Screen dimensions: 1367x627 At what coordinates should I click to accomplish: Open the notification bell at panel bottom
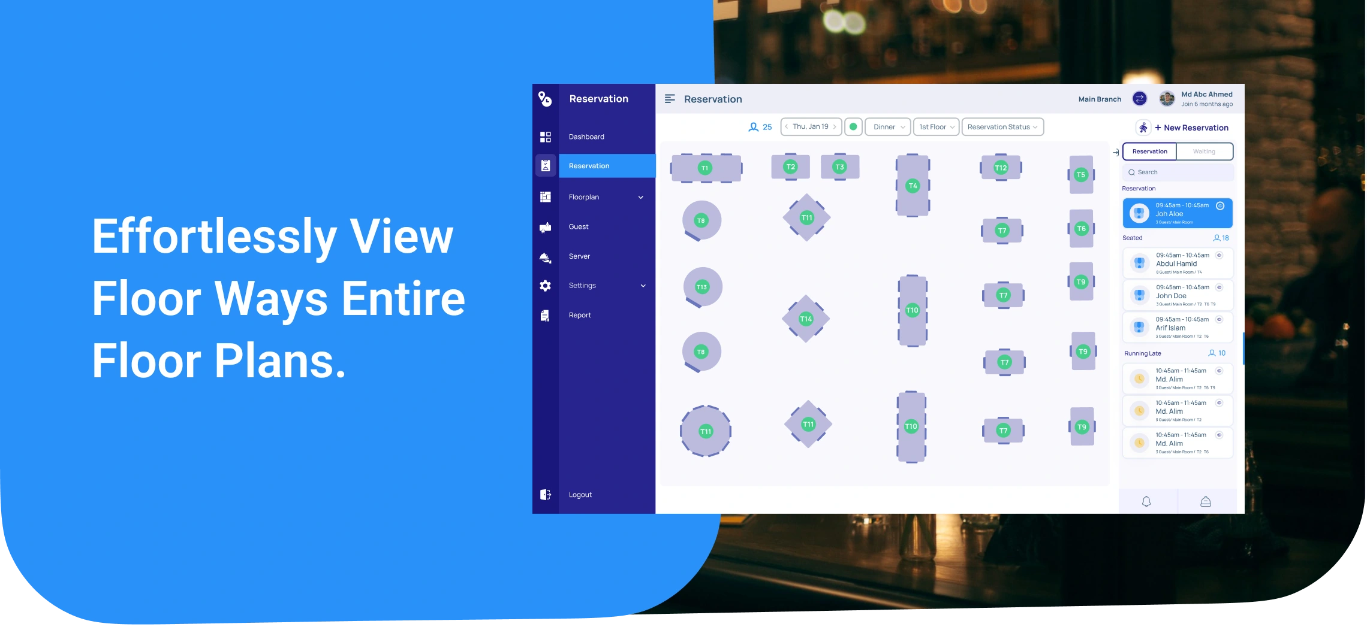1146,501
